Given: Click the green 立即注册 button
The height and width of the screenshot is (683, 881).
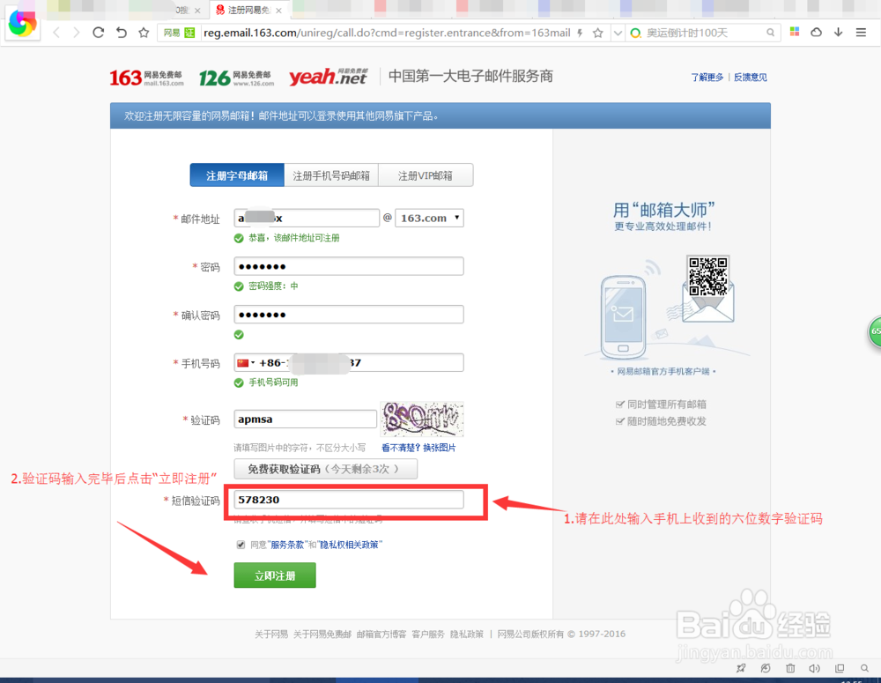Looking at the screenshot, I should [275, 575].
